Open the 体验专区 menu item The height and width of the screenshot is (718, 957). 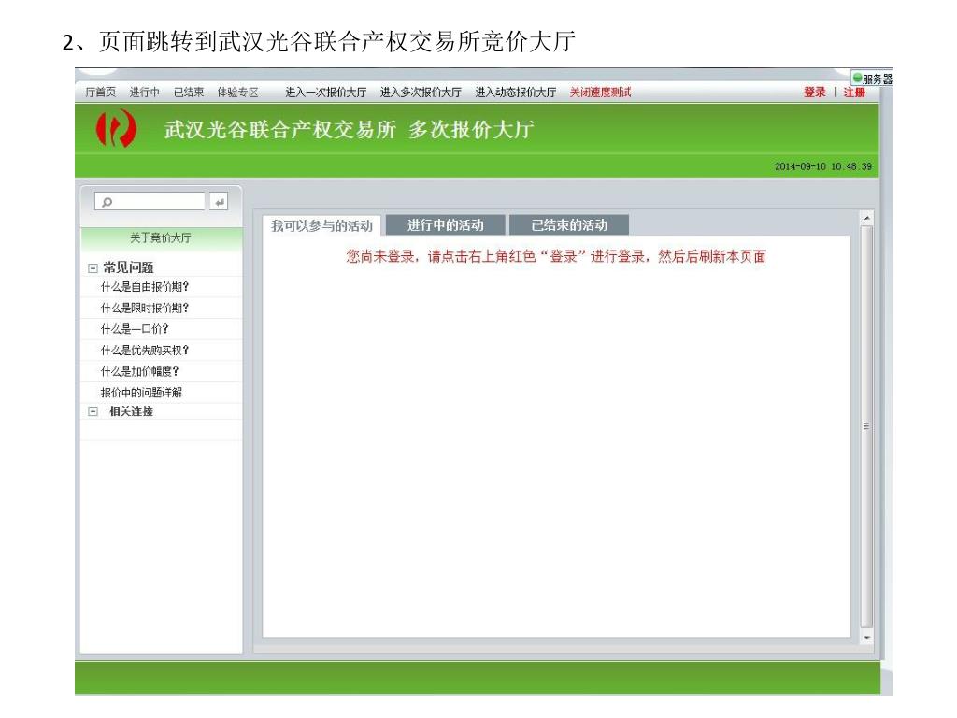coord(238,93)
